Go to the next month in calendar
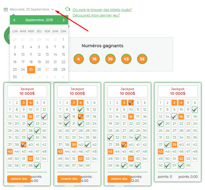This screenshot has width=205, height=190. (64, 20)
